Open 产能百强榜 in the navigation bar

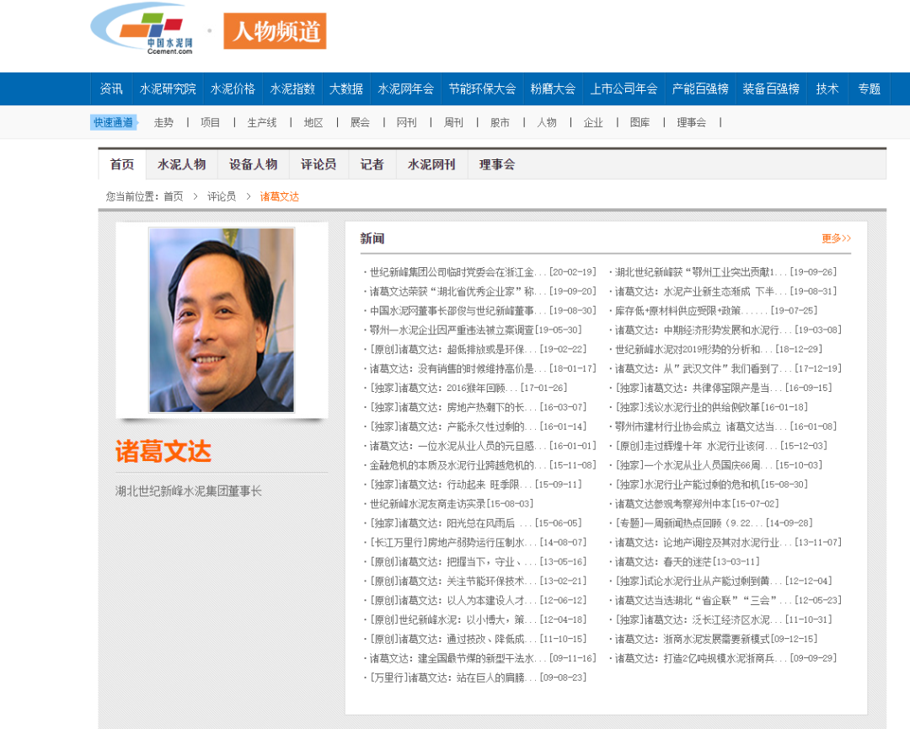(x=700, y=88)
